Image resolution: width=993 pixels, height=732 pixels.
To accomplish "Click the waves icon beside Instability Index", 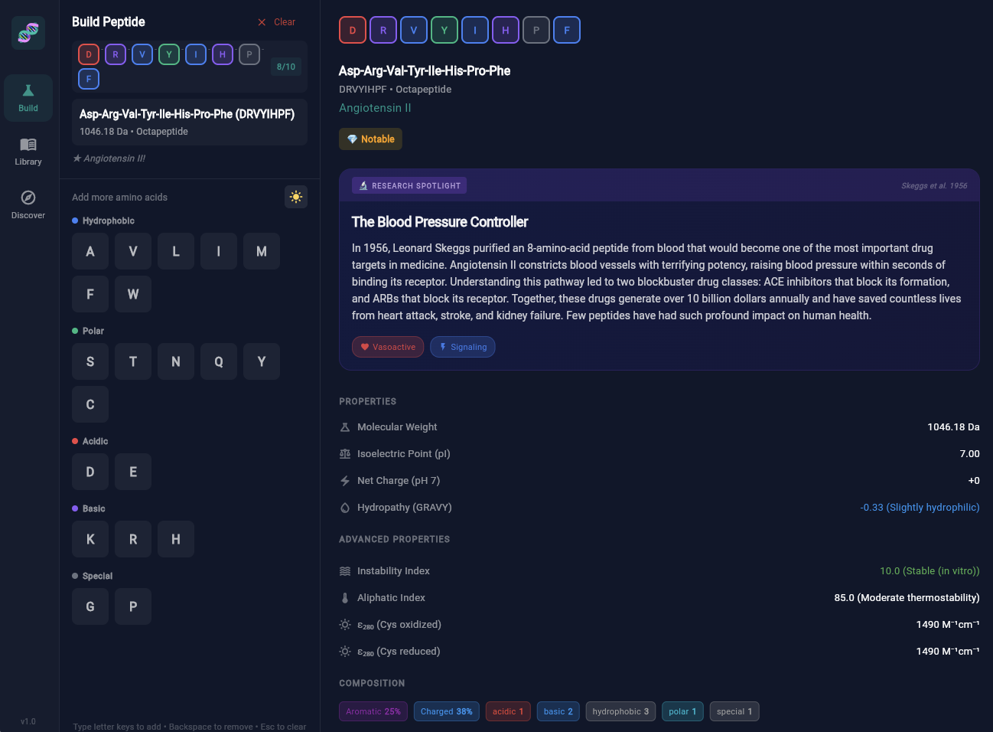I will click(x=344, y=570).
